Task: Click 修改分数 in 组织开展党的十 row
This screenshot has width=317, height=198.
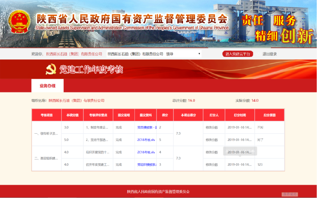Action: pyautogui.click(x=212, y=152)
